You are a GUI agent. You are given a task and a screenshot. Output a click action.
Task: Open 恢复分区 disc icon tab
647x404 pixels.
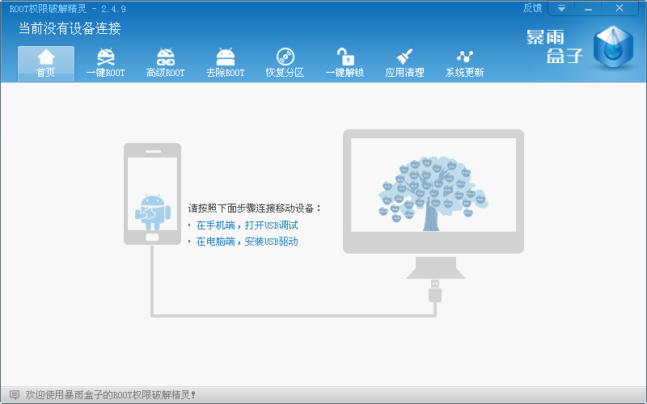tap(285, 64)
